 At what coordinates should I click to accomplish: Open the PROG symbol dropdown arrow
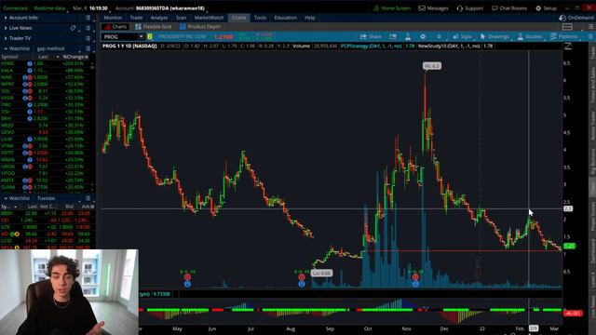(x=141, y=36)
